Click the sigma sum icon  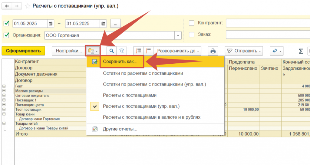[301, 51]
